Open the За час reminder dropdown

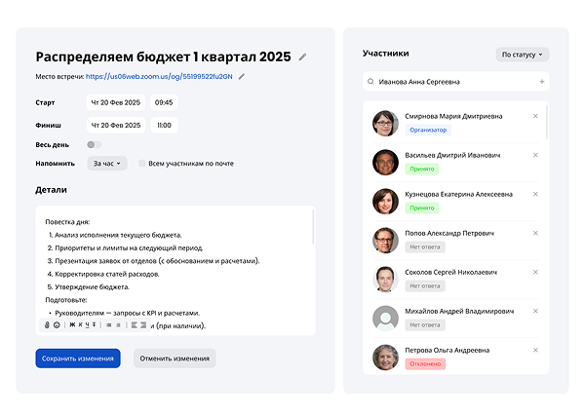(107, 164)
